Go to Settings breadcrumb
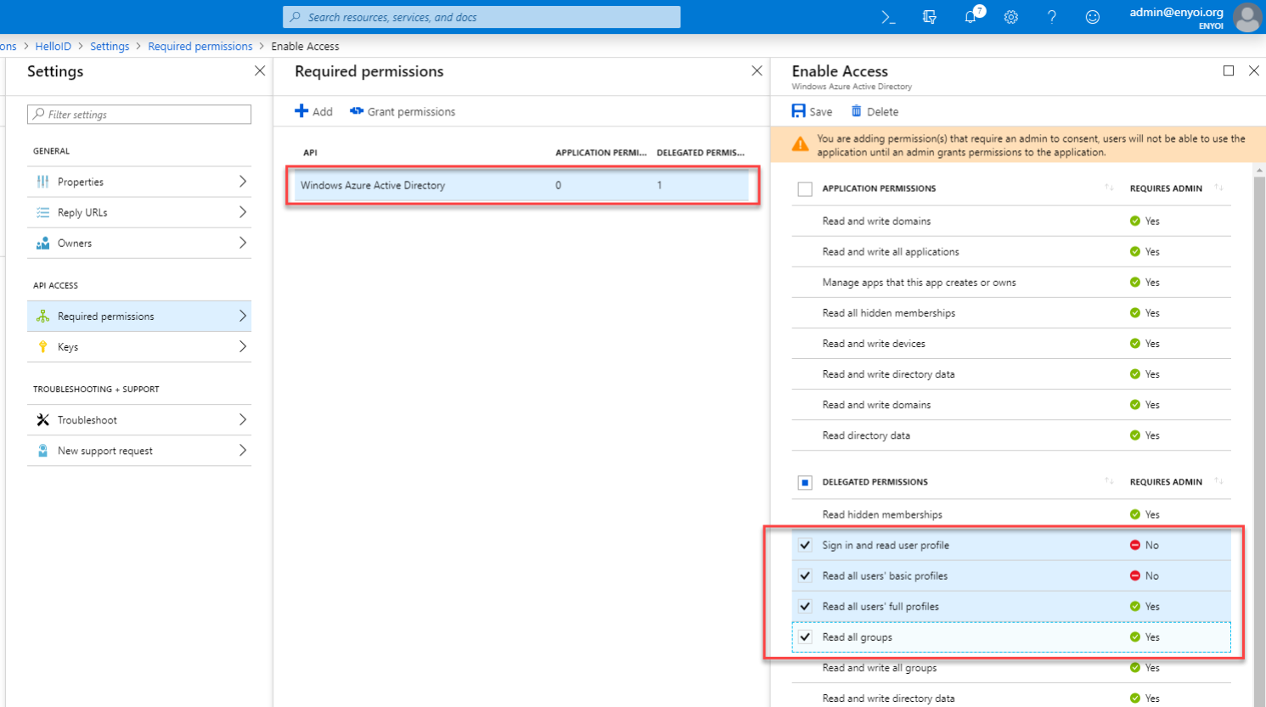This screenshot has width=1266, height=707. pyautogui.click(x=110, y=47)
